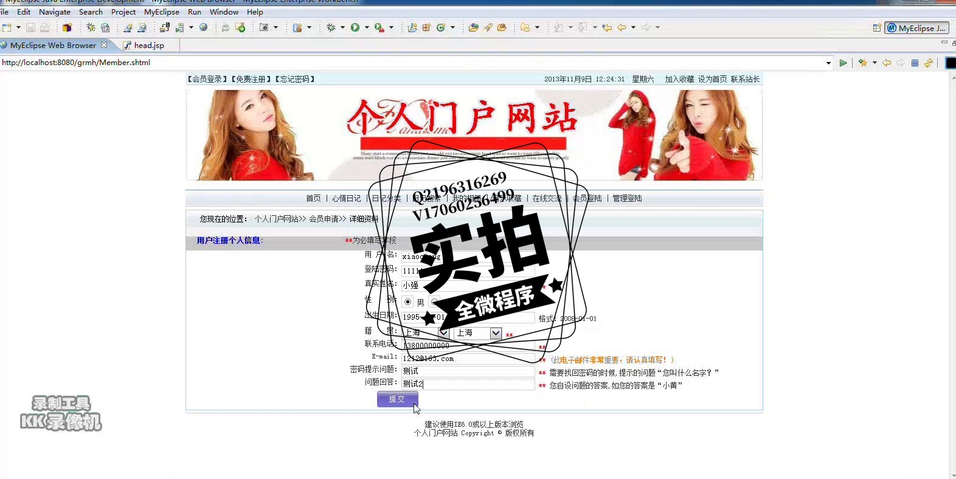Click the 心情日记 navigation link
Viewport: 956px width, 479px height.
346,198
